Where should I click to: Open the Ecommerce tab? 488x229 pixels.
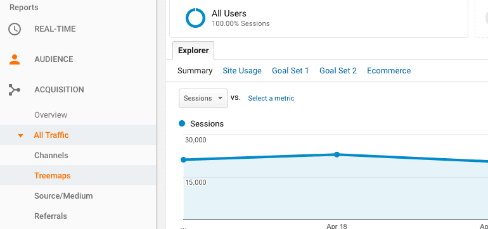click(388, 71)
